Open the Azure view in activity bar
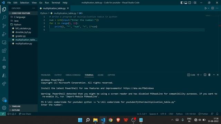Screen dimensions: 221x124 coord(4,75)
